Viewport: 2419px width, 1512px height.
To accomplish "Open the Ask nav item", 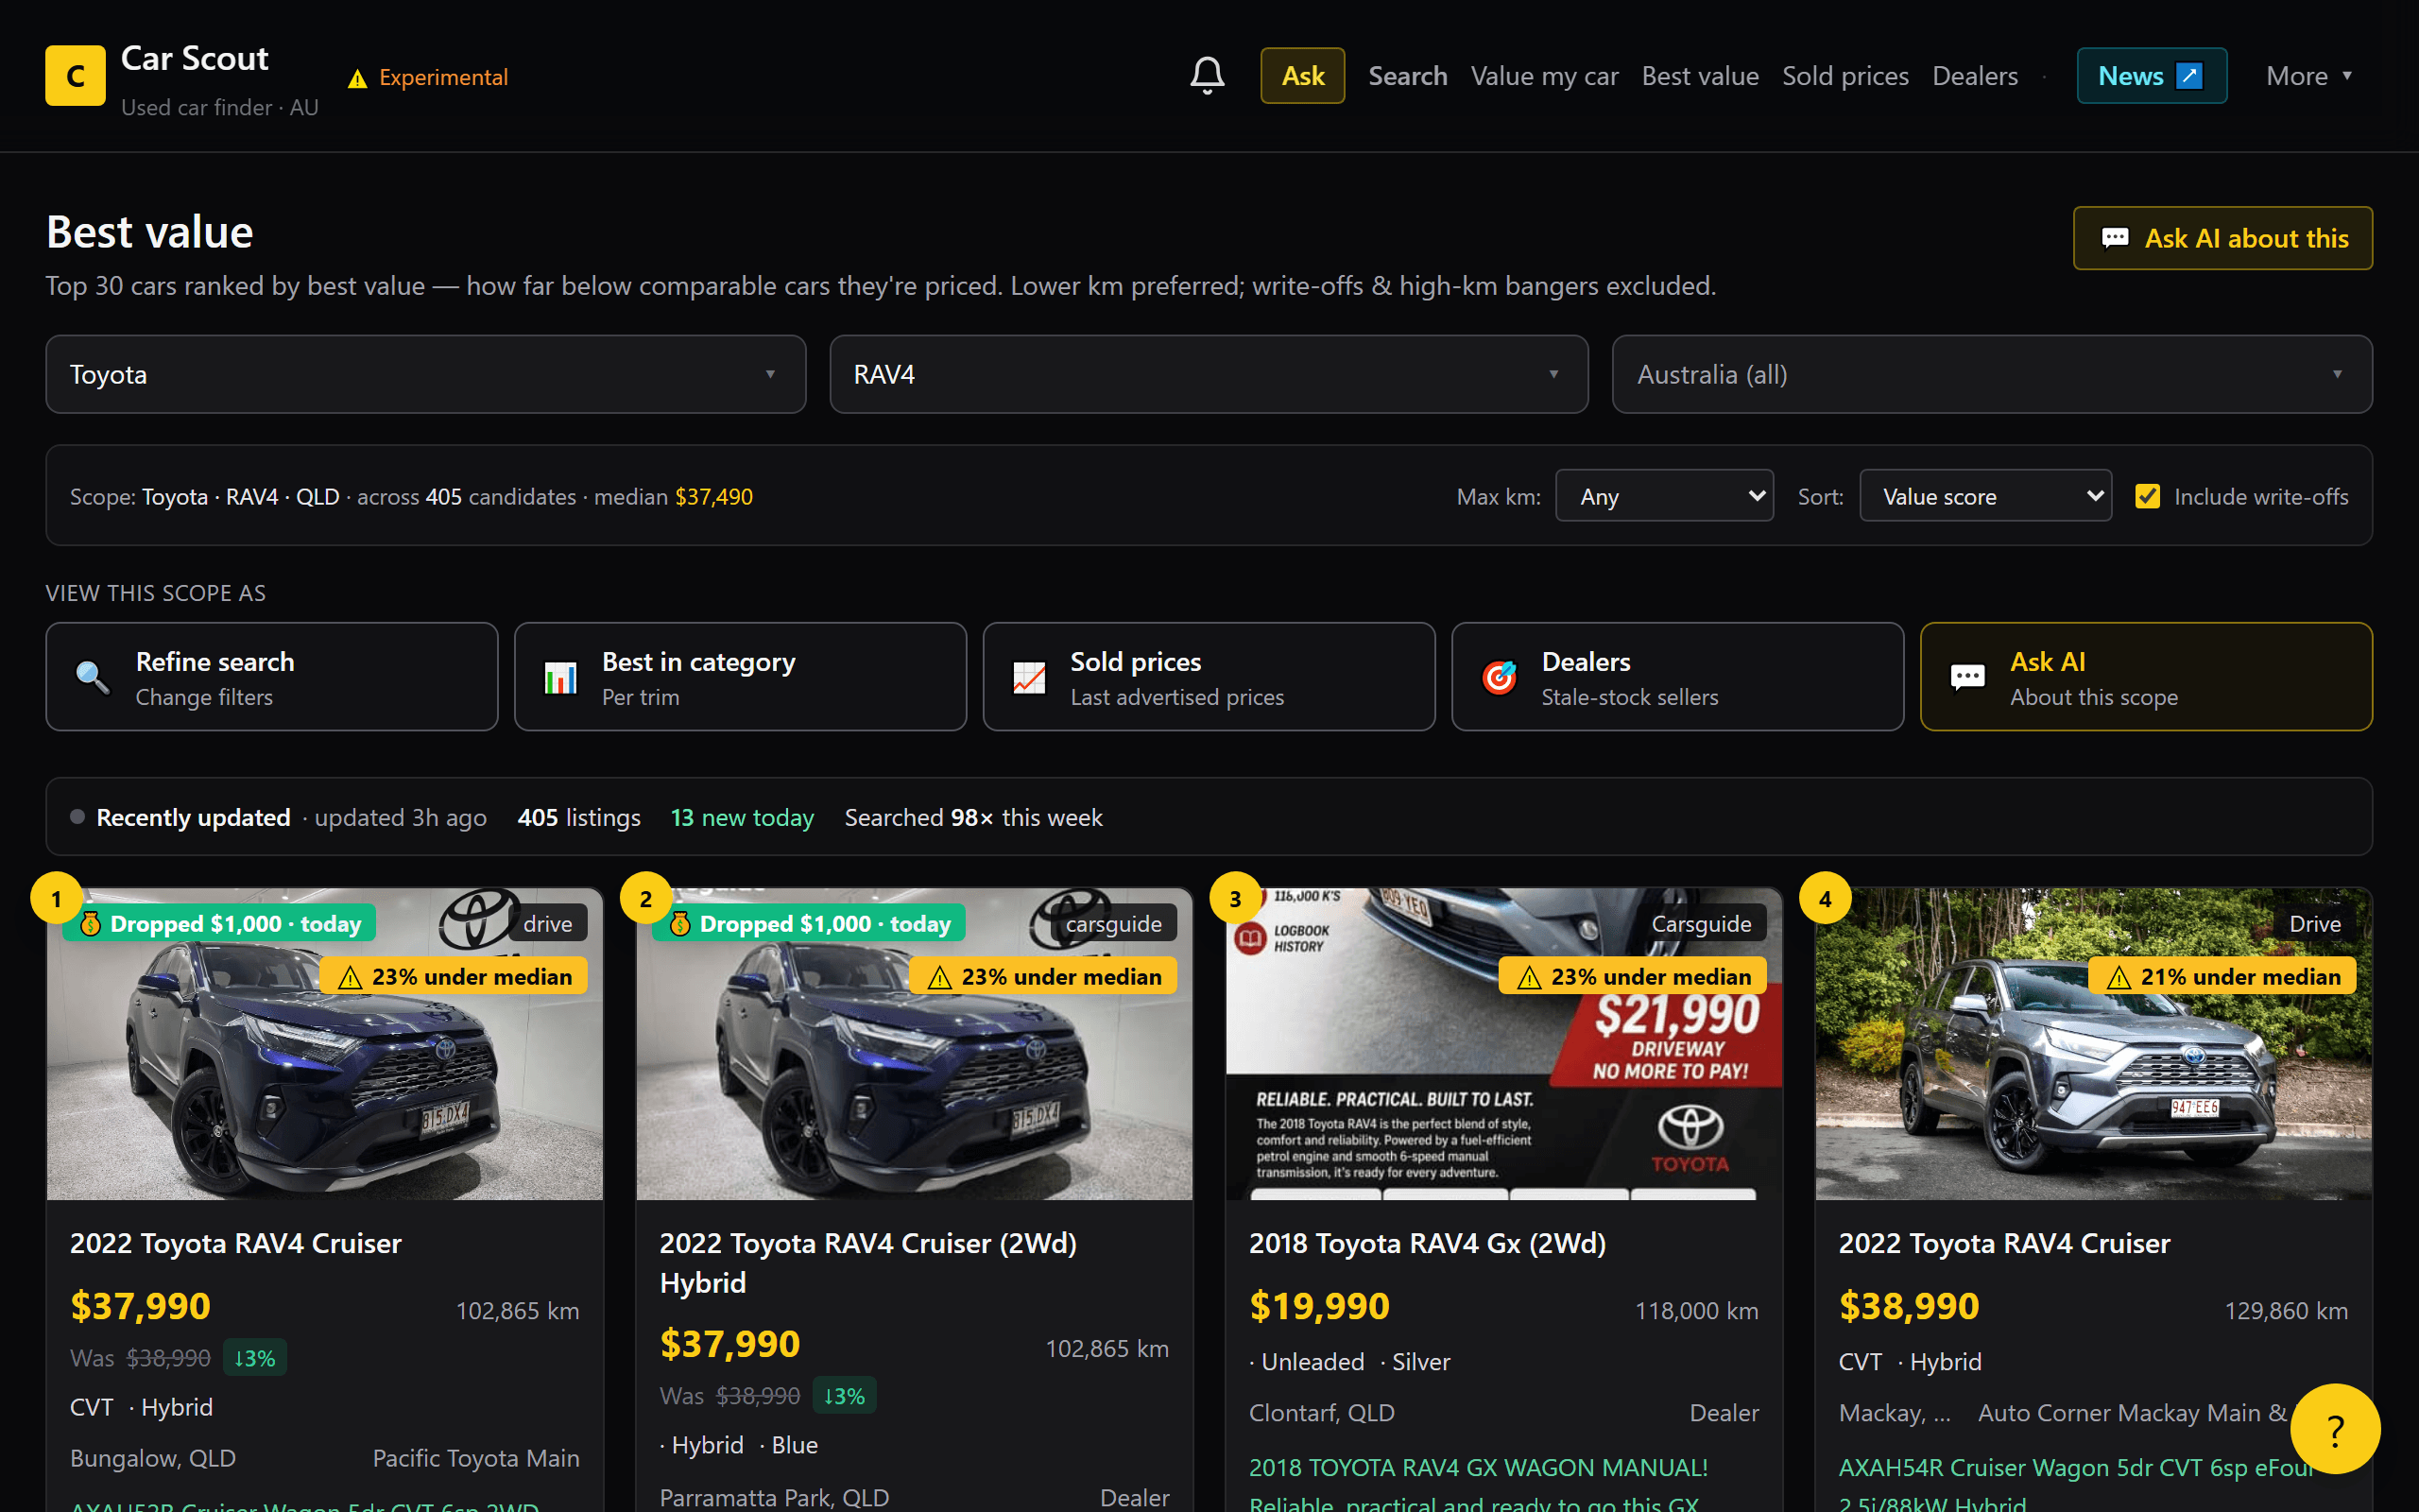I will (x=1302, y=76).
